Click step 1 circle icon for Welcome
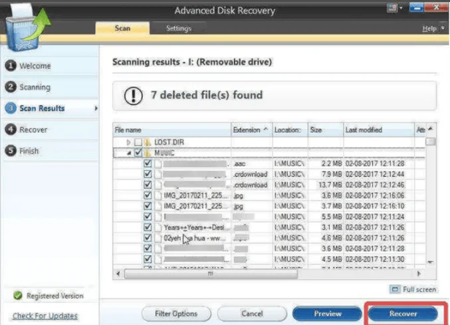The width and height of the screenshot is (450, 325). pos(11,65)
